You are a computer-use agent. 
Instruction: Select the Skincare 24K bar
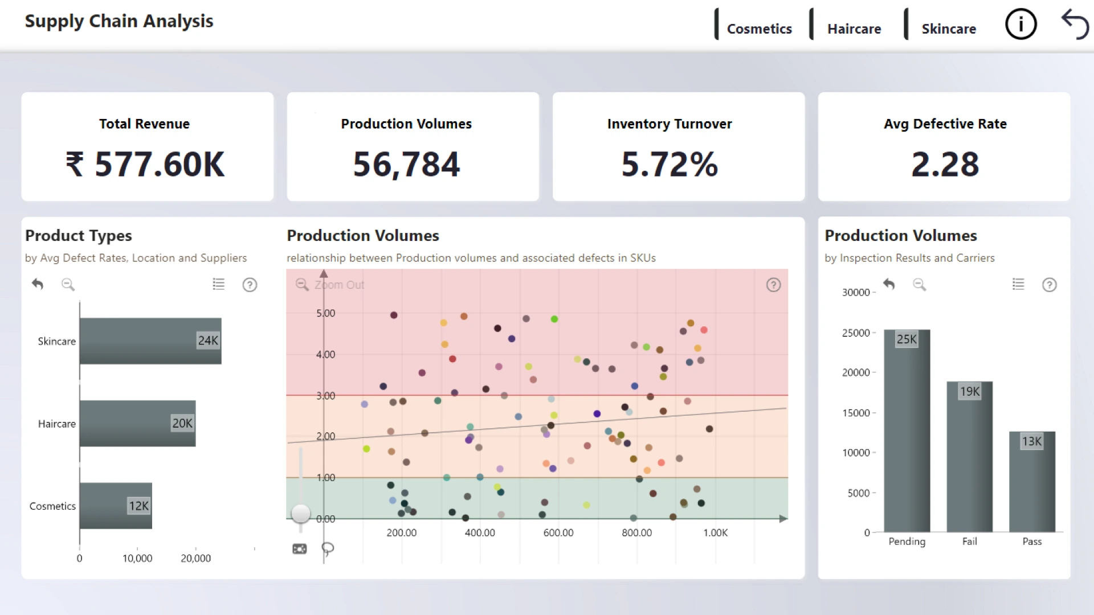(x=150, y=341)
